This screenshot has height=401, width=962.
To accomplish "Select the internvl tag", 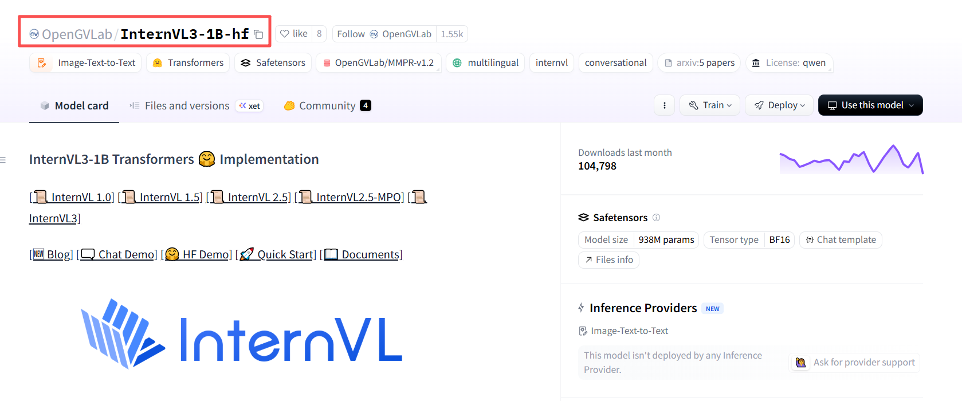I will pos(552,62).
